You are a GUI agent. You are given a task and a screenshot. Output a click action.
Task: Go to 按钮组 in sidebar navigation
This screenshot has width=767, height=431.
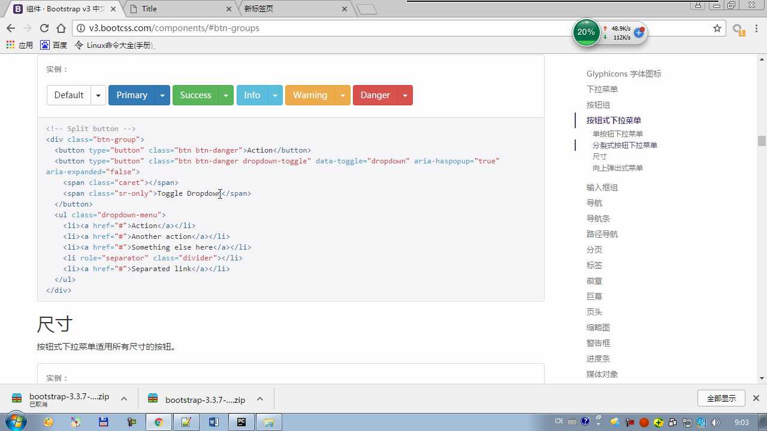(x=598, y=105)
